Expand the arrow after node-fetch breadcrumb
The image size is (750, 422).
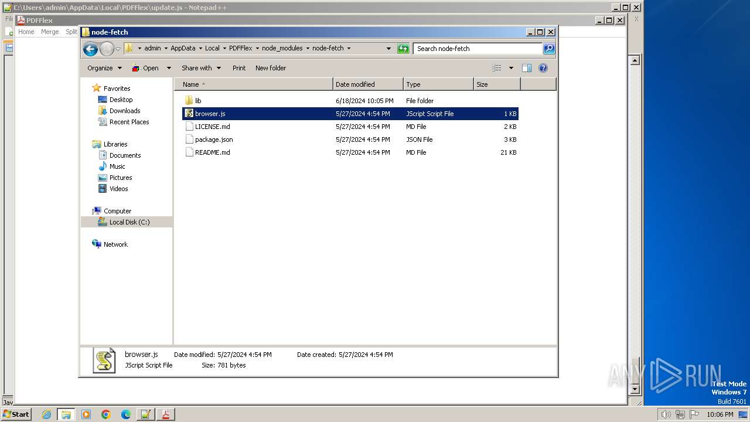[349, 48]
